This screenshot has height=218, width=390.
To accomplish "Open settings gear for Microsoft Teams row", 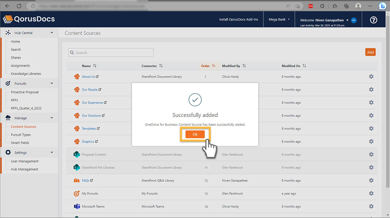I will [371, 206].
